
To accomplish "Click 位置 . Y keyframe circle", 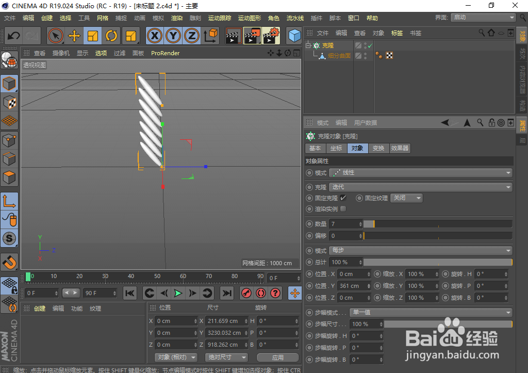I will pyautogui.click(x=309, y=286).
